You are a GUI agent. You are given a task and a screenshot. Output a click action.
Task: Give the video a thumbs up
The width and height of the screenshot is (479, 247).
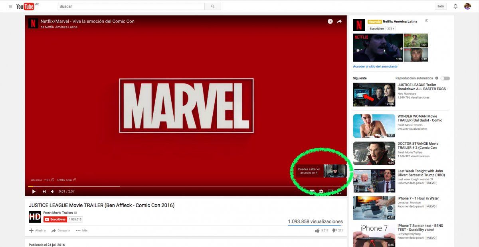[x=317, y=230]
